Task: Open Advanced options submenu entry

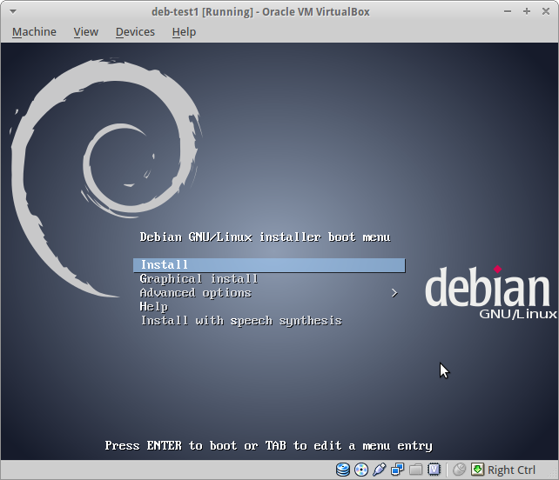Action: [196, 293]
